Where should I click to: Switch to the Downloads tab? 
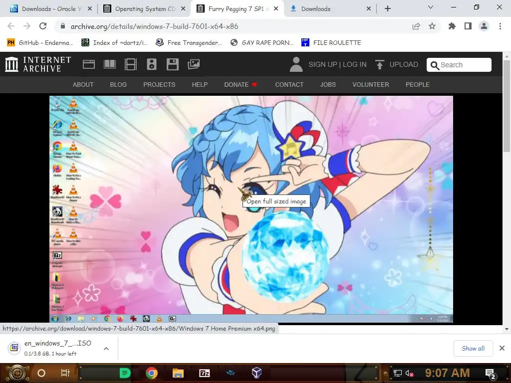[330, 9]
